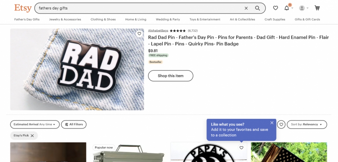Favorite the Papa's sign listing
Screen dimensions: 338x162
pos(241,148)
